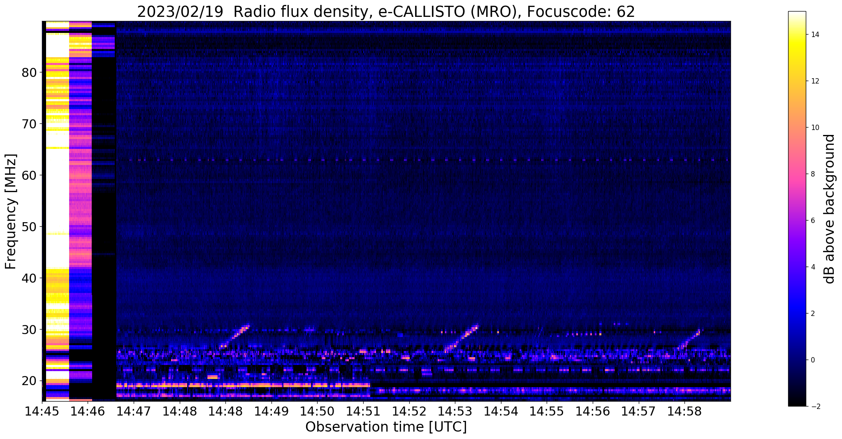Image resolution: width=842 pixels, height=439 pixels.
Task: Click the 70 MHz frequency tick label
Action: click(29, 124)
